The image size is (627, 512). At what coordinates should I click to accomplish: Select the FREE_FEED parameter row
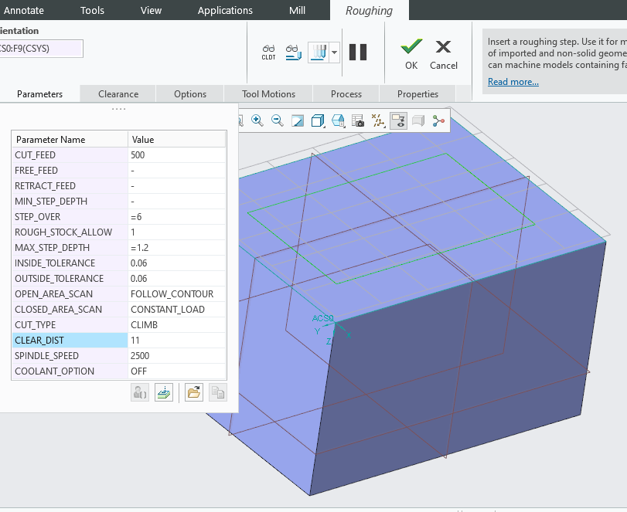119,171
